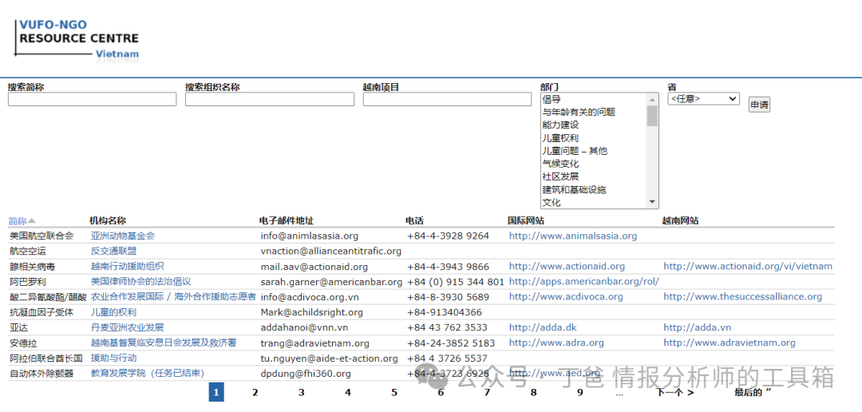Open the 援助与行动 organization link
862x412 pixels.
tap(113, 358)
